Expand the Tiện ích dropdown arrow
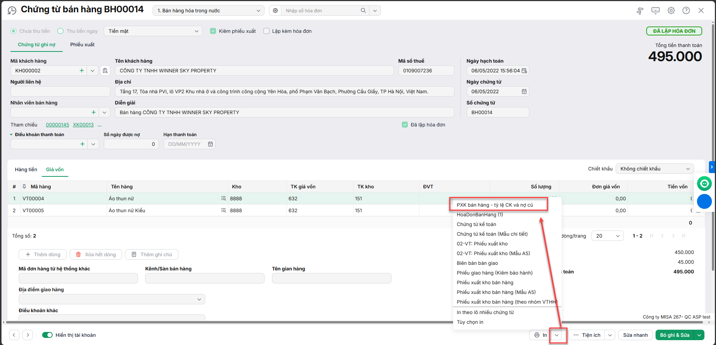The image size is (716, 345). 610,335
